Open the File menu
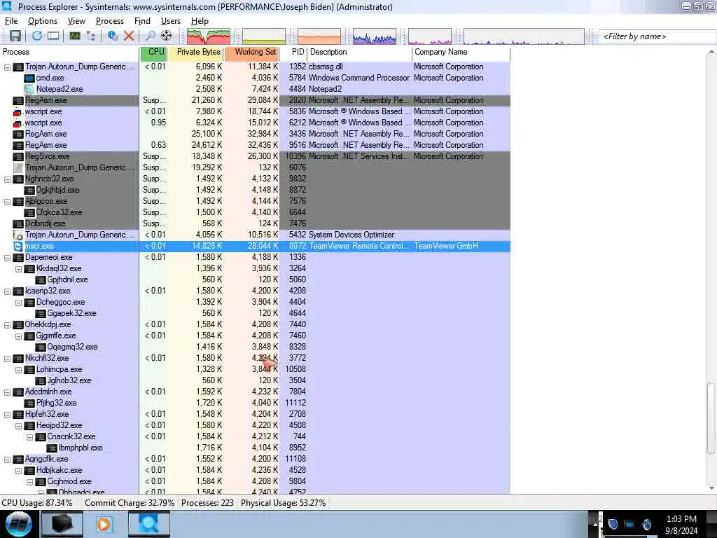717x538 pixels. click(11, 21)
